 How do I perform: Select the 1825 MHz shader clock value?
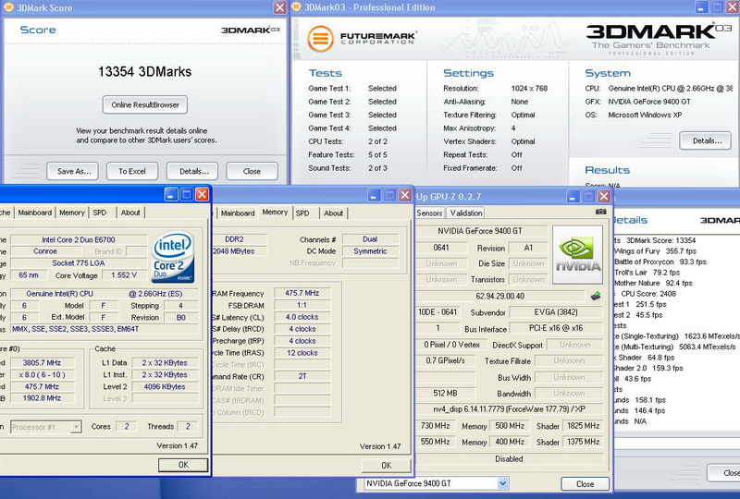(584, 425)
